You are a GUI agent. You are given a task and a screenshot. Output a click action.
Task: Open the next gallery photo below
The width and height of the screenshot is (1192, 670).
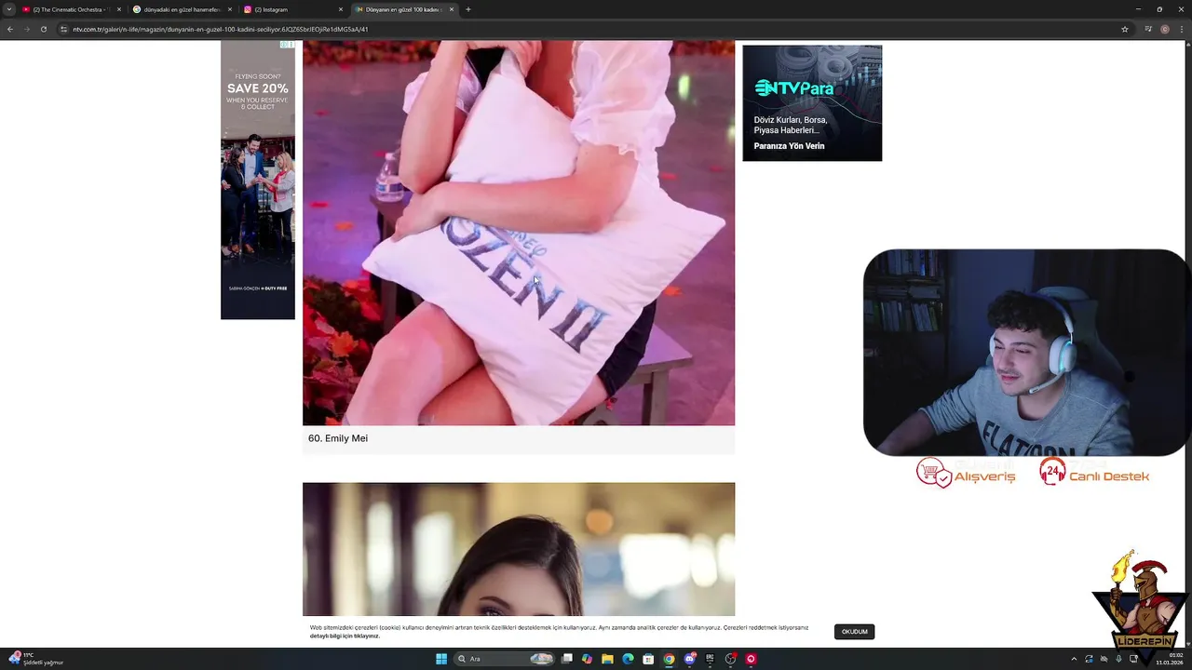(519, 549)
